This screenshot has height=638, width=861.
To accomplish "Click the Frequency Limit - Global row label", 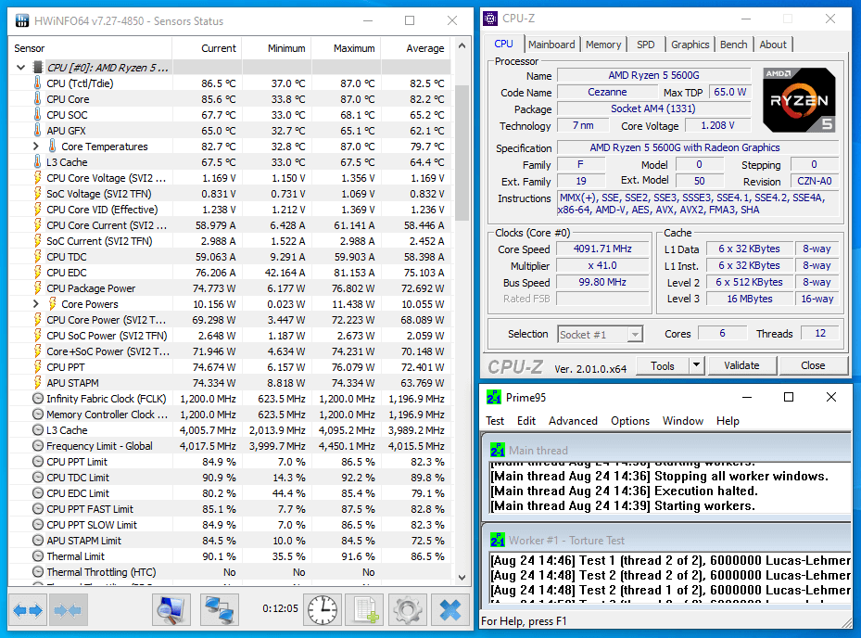I will tap(99, 446).
